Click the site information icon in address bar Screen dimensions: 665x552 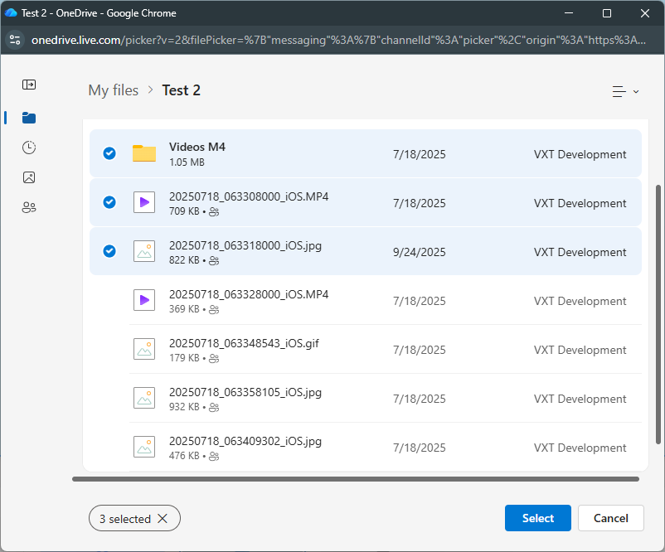point(15,40)
